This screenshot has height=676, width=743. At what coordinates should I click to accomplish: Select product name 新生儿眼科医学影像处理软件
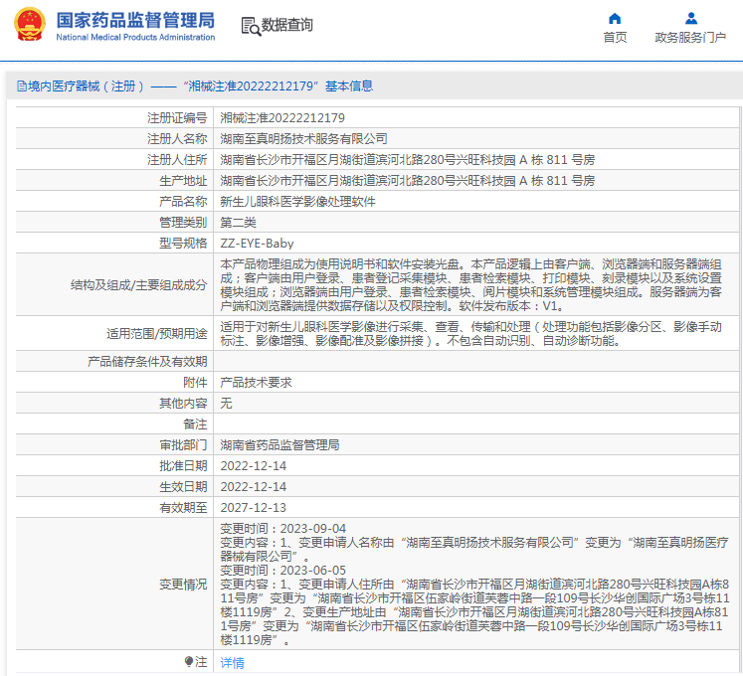click(297, 202)
